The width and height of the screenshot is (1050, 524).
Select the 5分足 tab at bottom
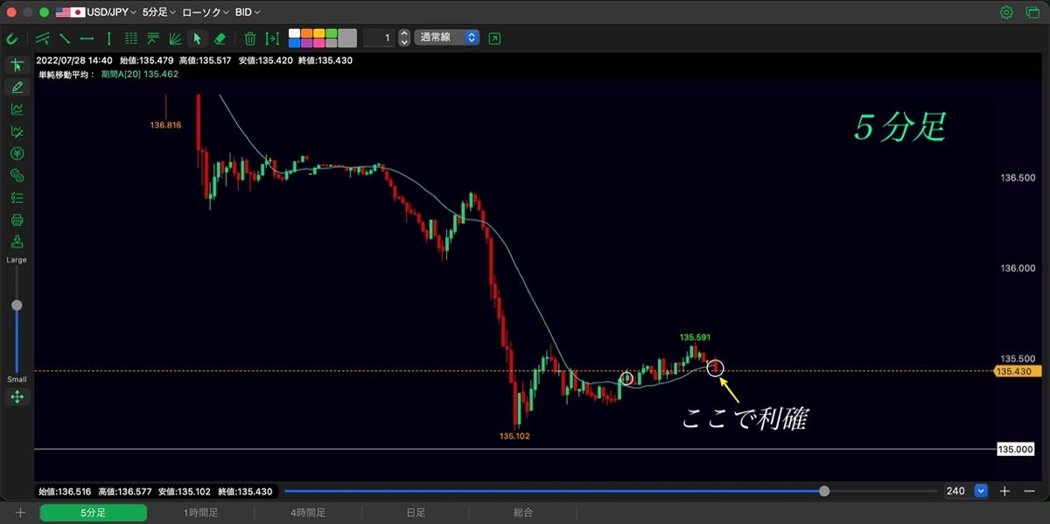point(93,513)
